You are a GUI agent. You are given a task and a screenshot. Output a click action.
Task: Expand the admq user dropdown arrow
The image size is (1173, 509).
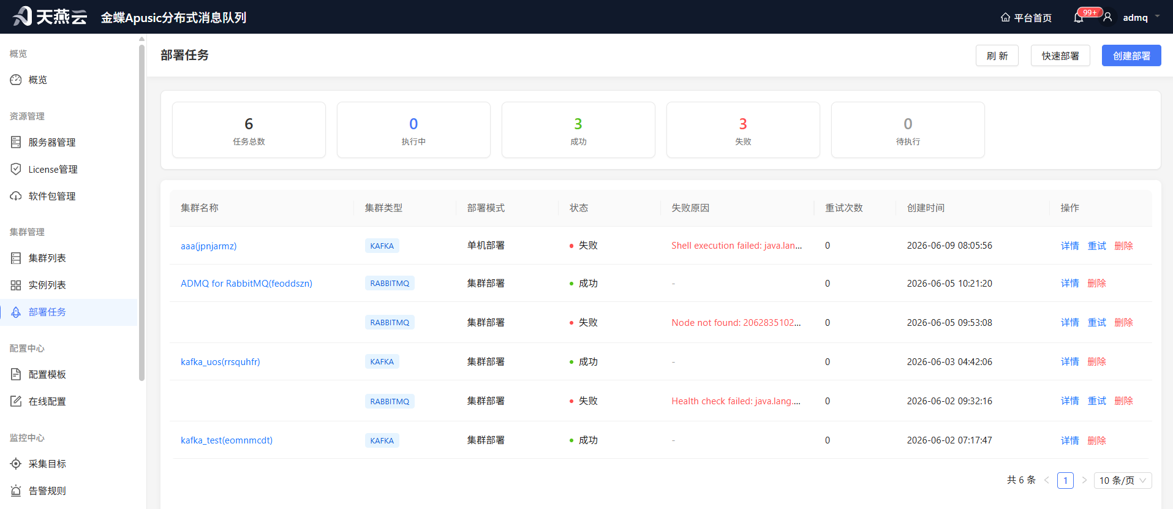pyautogui.click(x=1157, y=17)
